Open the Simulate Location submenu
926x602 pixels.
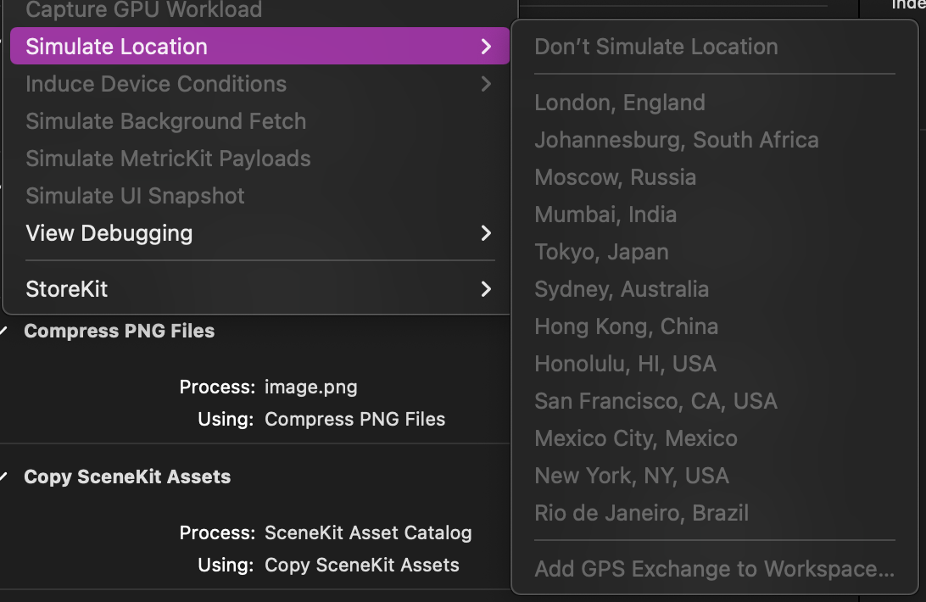(259, 46)
